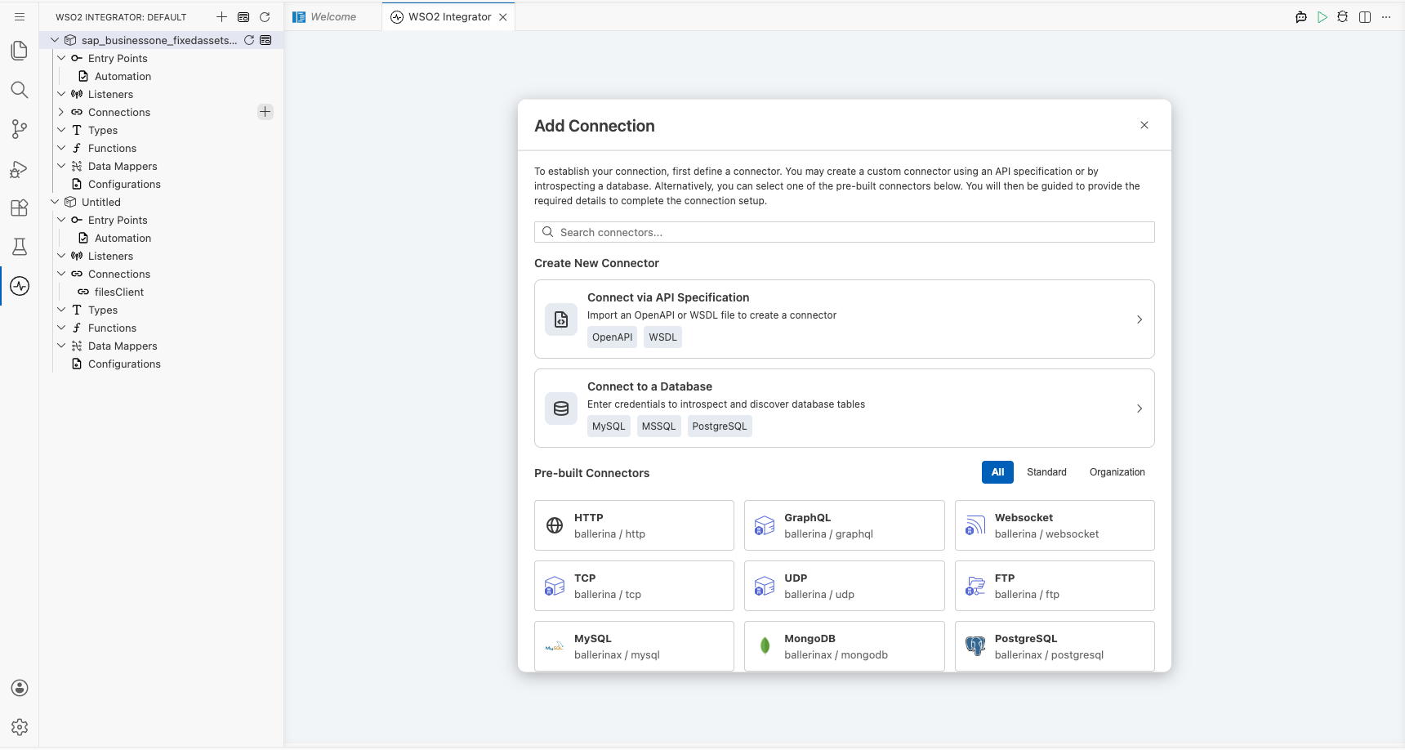Open the Testing flask view
Image resolution: width=1405 pixels, height=750 pixels.
20,247
